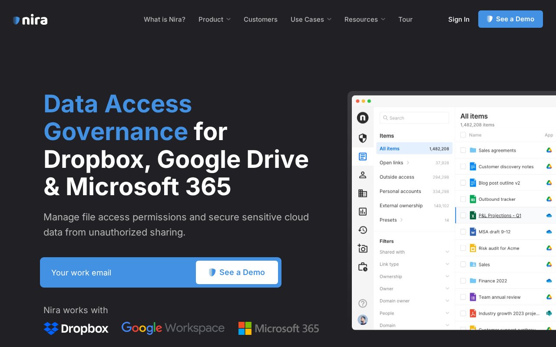Open the help question mark icon
The height and width of the screenshot is (347, 556).
click(x=363, y=303)
